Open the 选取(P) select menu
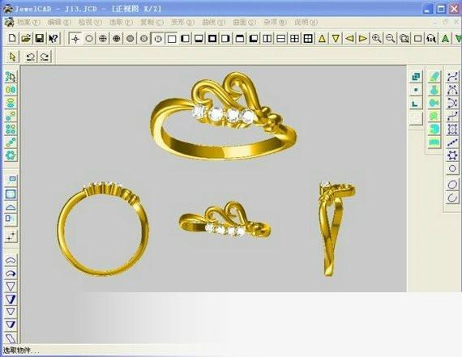This screenshot has width=462, height=357. (x=121, y=22)
